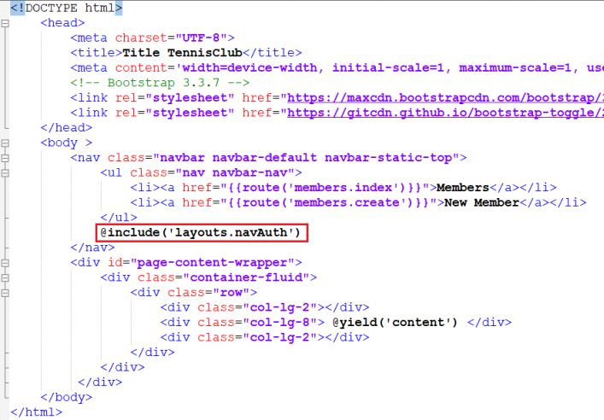
Task: Collapse the ul nav navbar-nav fold marker
Action: point(5,172)
